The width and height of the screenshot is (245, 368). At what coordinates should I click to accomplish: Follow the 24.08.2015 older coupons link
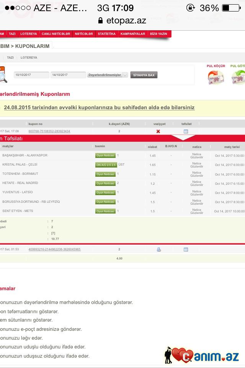(99, 108)
